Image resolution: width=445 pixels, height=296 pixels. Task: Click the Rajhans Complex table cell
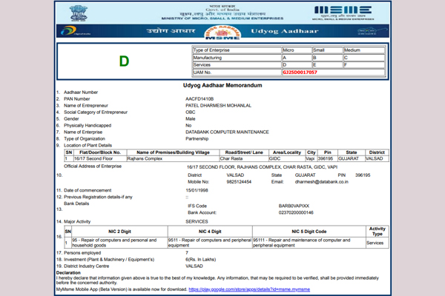(173, 158)
